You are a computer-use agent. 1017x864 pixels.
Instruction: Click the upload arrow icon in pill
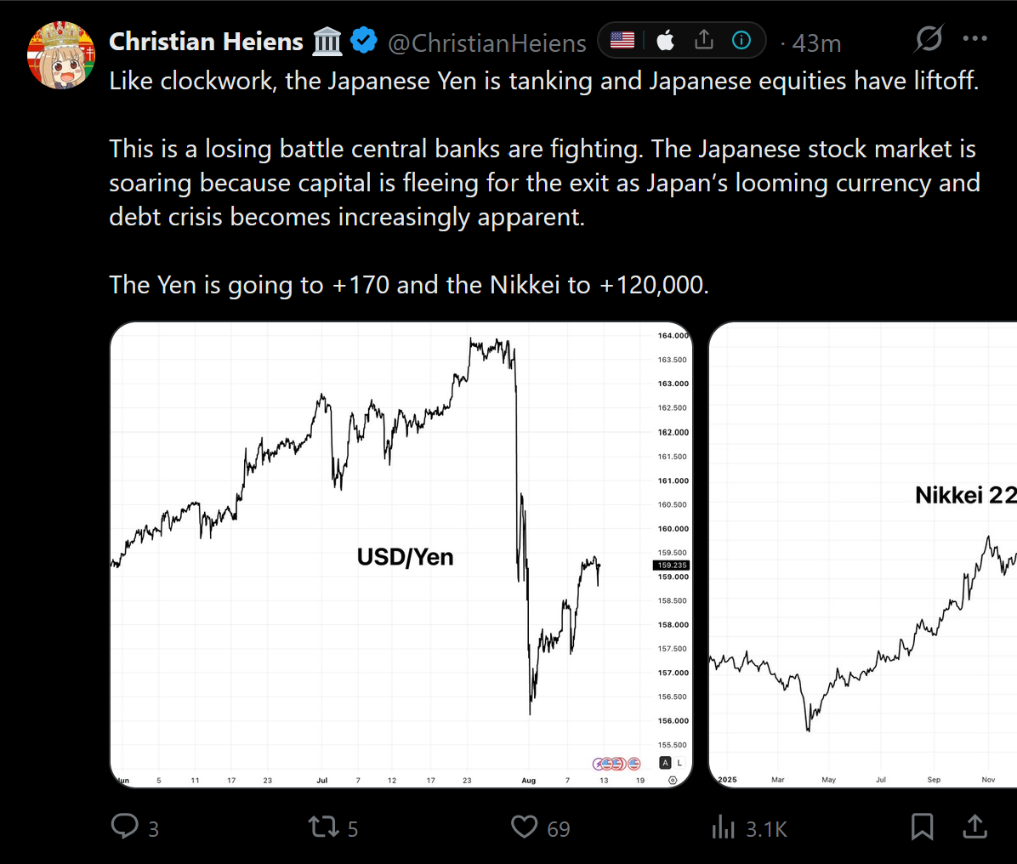pyautogui.click(x=704, y=40)
